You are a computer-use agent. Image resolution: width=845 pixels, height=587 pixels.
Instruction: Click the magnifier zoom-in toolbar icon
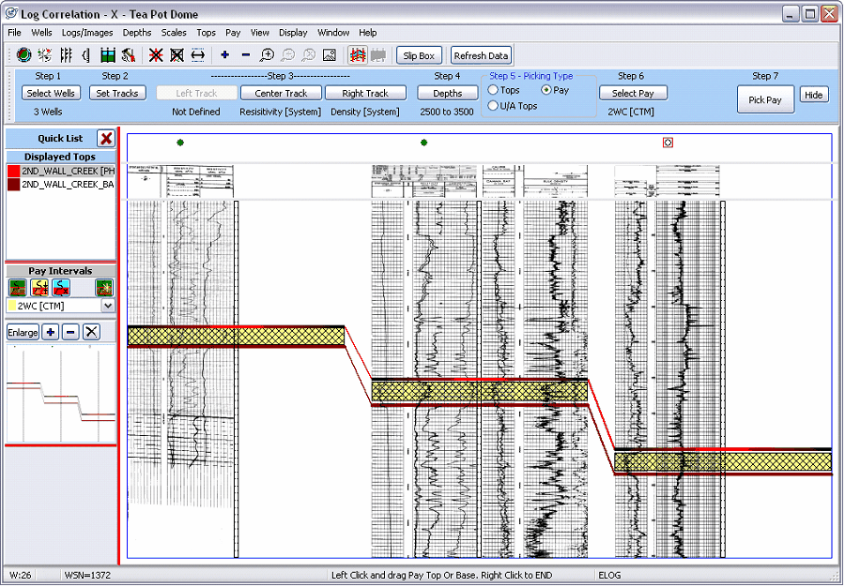click(x=267, y=55)
